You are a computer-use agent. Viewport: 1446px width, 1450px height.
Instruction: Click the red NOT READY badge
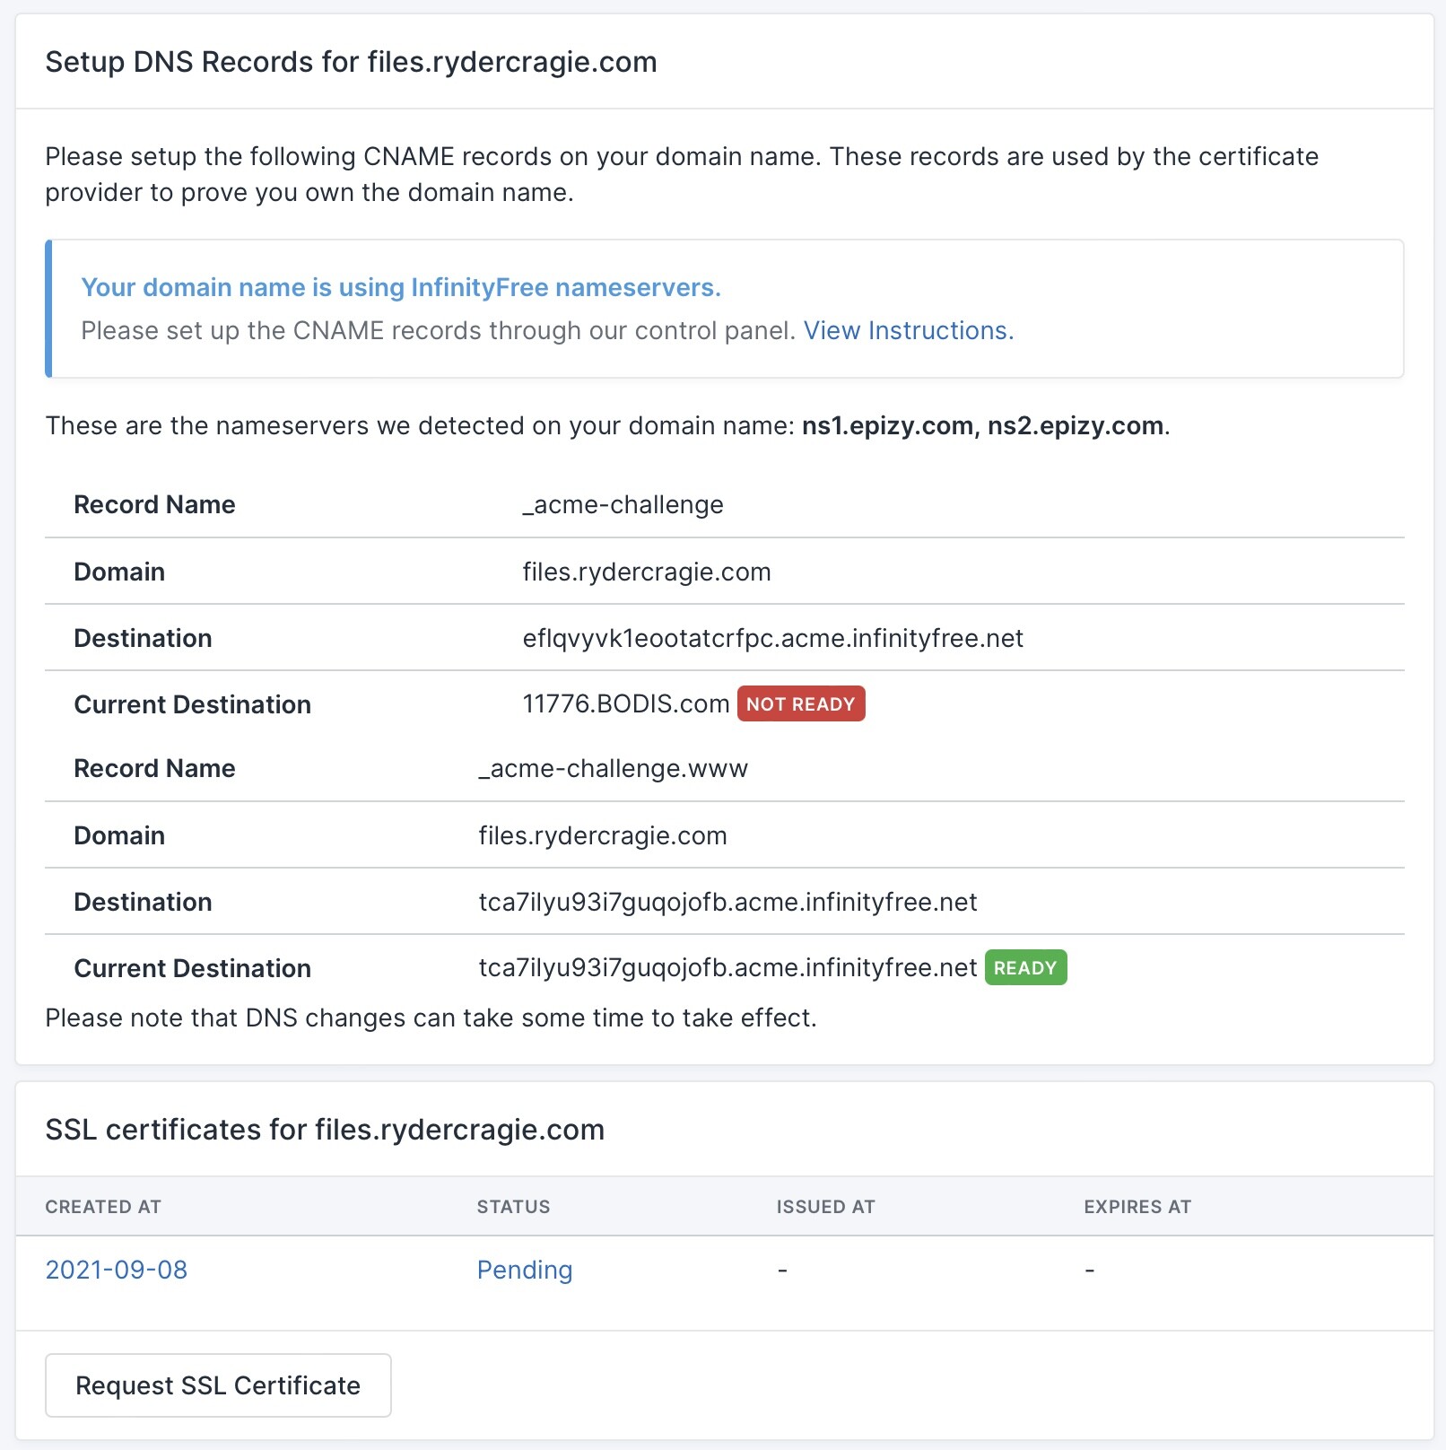pos(800,704)
